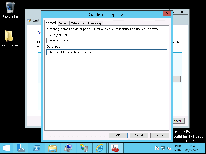
Task: Collapse the Details chevron in enrollment window
Action: [x=178, y=56]
